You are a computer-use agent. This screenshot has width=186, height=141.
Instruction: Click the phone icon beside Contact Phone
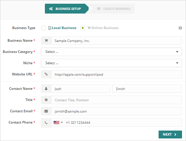pyautogui.click(x=46, y=123)
